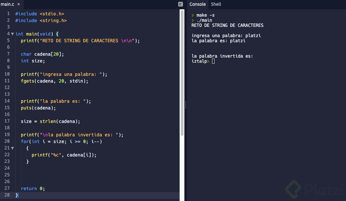Click line number 28 in gutter
The width and height of the screenshot is (346, 201).
7,195
